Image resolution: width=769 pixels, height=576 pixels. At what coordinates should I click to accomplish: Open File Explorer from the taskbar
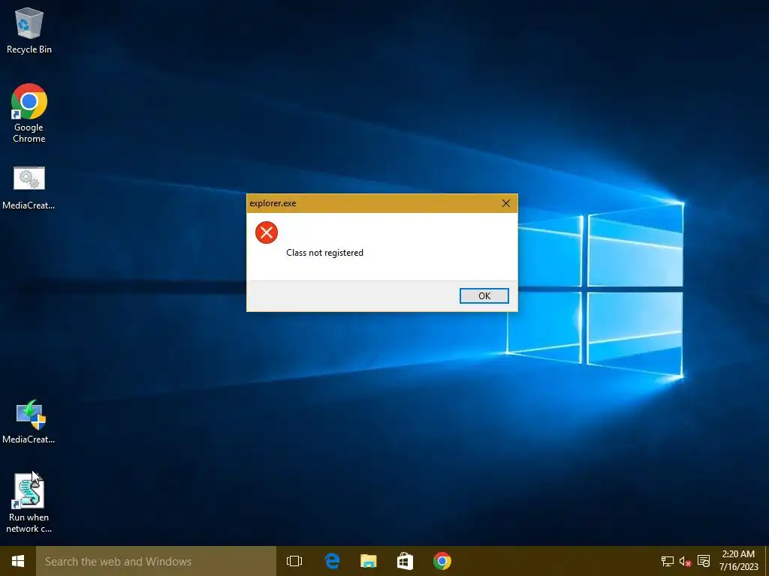pos(368,561)
